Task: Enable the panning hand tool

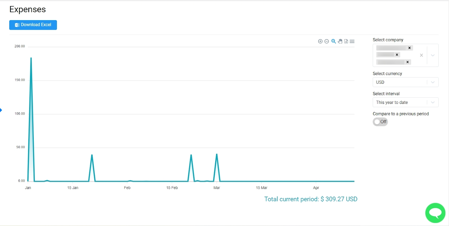Action: (x=340, y=41)
